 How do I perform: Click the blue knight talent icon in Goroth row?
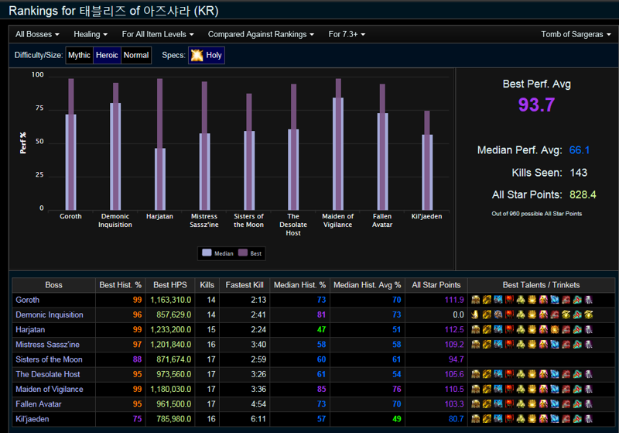coord(498,300)
